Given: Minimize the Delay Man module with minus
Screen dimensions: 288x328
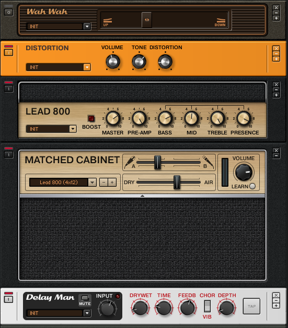Looking at the screenshot, I should (x=276, y=300).
